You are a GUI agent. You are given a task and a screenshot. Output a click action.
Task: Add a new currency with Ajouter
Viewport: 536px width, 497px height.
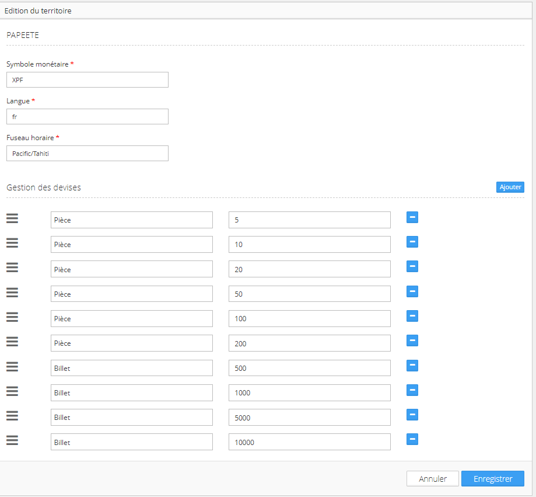pos(510,187)
